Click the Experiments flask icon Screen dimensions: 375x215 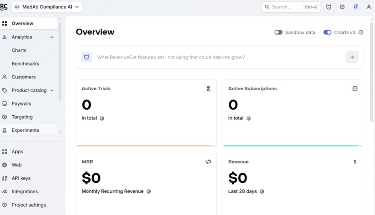tap(5, 130)
